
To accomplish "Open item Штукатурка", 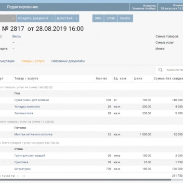I will click(x=23, y=169).
